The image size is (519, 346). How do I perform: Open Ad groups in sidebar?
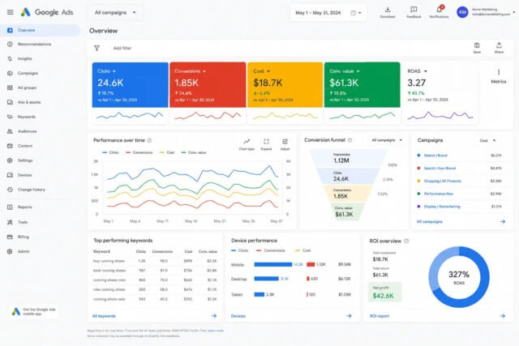pos(40,88)
